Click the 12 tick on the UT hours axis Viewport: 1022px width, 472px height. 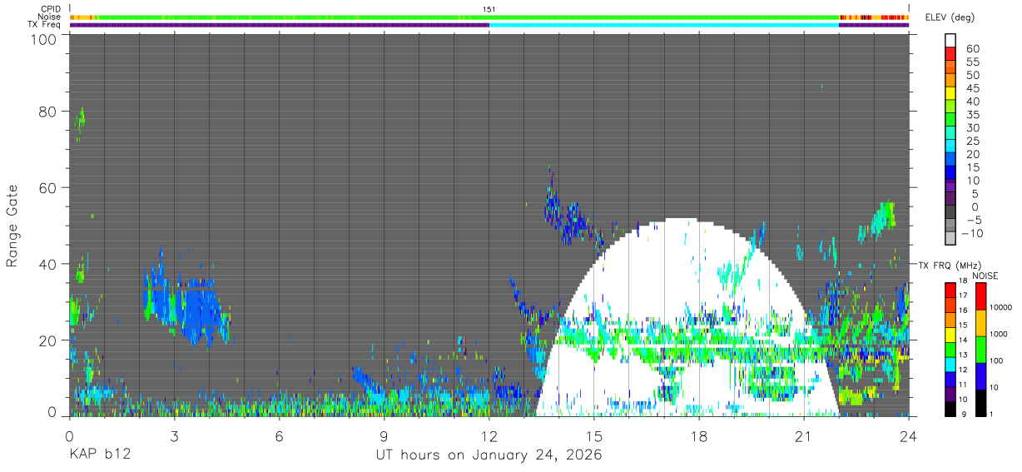point(489,436)
